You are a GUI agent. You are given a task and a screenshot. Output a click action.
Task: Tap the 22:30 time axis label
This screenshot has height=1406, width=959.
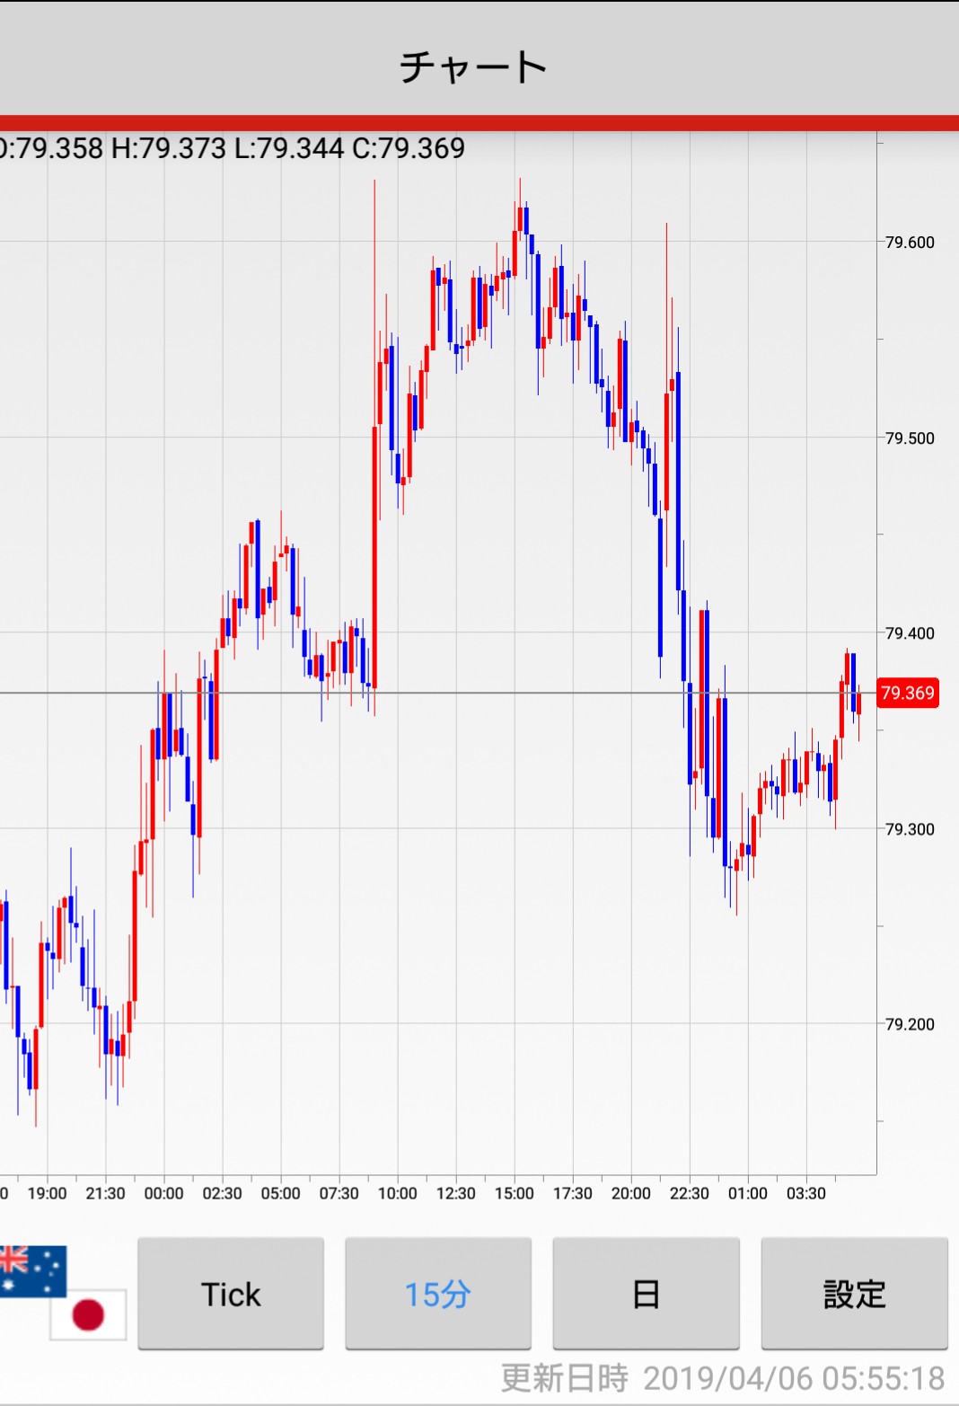tap(689, 1193)
